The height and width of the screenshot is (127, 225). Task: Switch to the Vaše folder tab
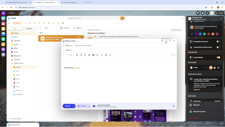point(15,29)
